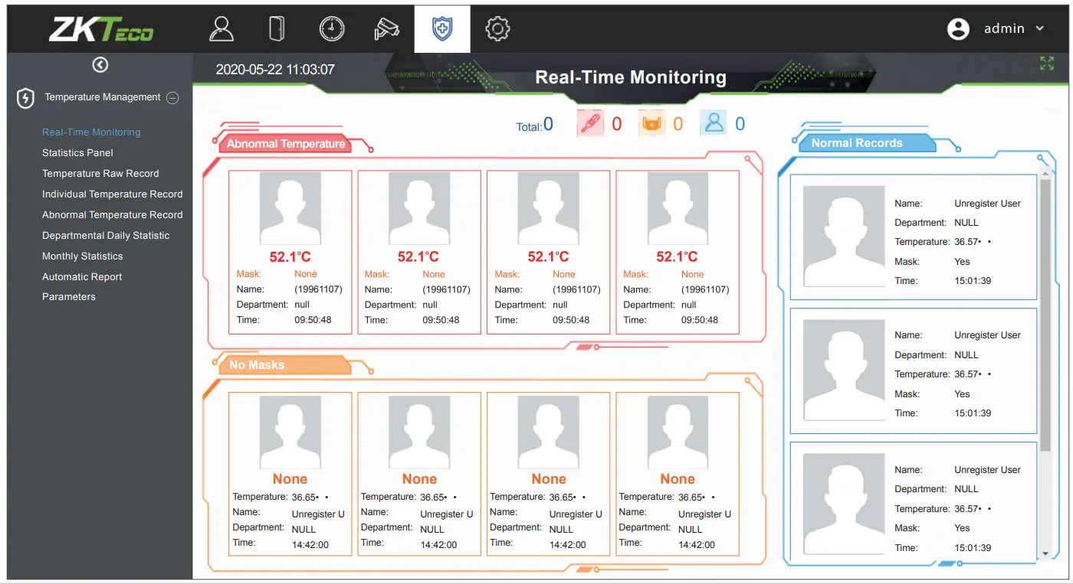Open the Attendance clock module icon

(x=332, y=29)
